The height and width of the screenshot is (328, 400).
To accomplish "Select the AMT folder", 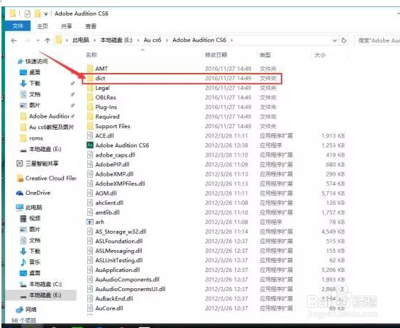I will [x=101, y=69].
